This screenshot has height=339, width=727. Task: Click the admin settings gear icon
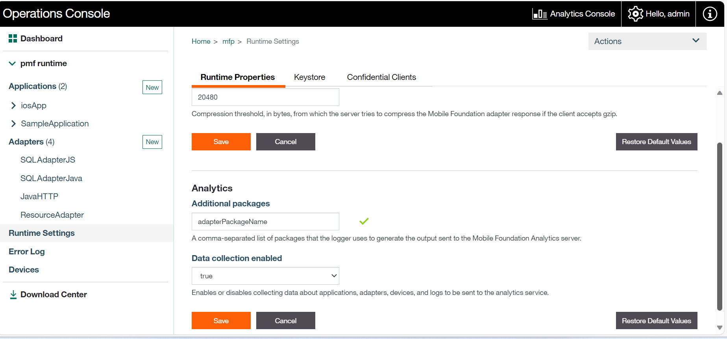[x=635, y=14]
